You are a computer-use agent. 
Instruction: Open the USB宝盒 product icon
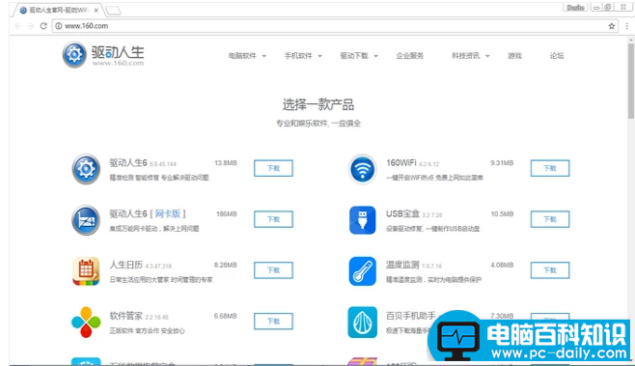click(362, 220)
